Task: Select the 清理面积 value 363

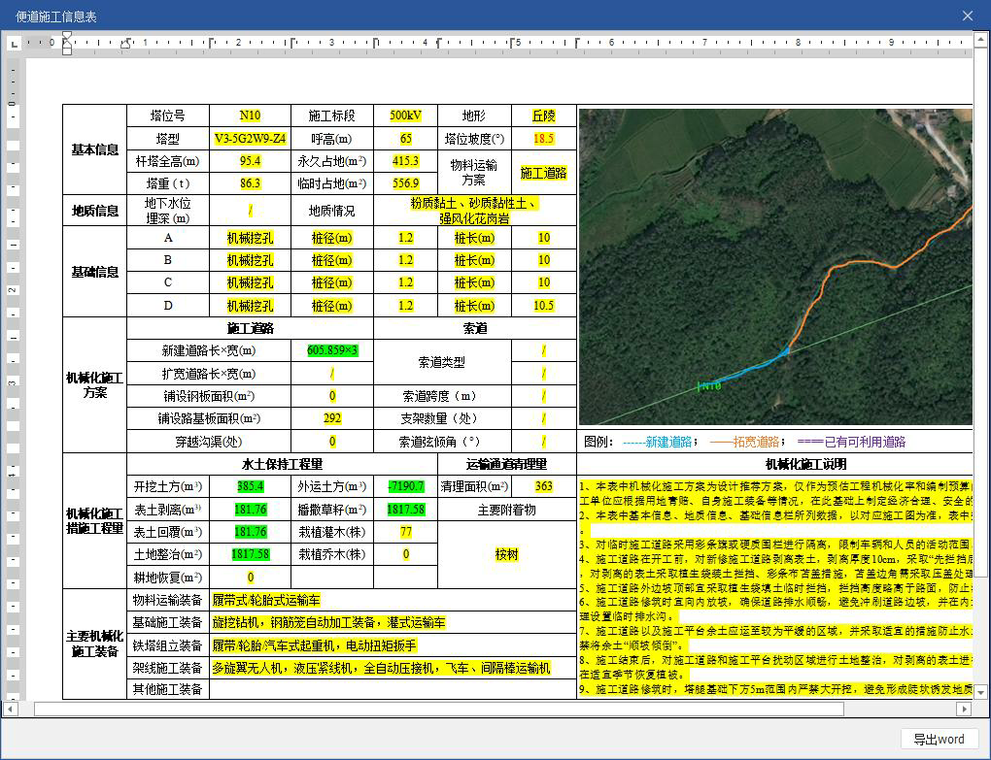Action: [543, 486]
